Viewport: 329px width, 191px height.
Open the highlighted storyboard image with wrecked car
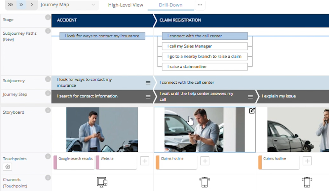point(205,130)
